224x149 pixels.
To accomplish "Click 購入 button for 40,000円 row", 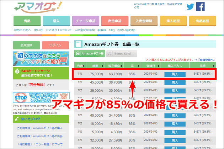I will tap(175, 116).
